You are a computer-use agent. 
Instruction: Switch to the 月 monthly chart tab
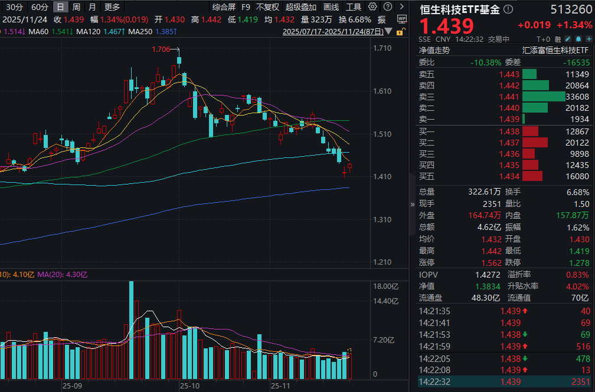tap(91, 8)
